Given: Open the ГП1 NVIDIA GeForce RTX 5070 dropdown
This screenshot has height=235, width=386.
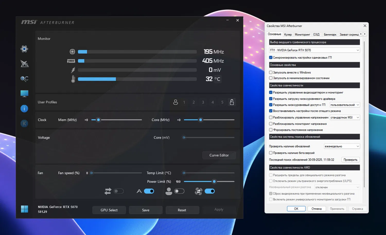Looking at the screenshot, I should (314, 50).
